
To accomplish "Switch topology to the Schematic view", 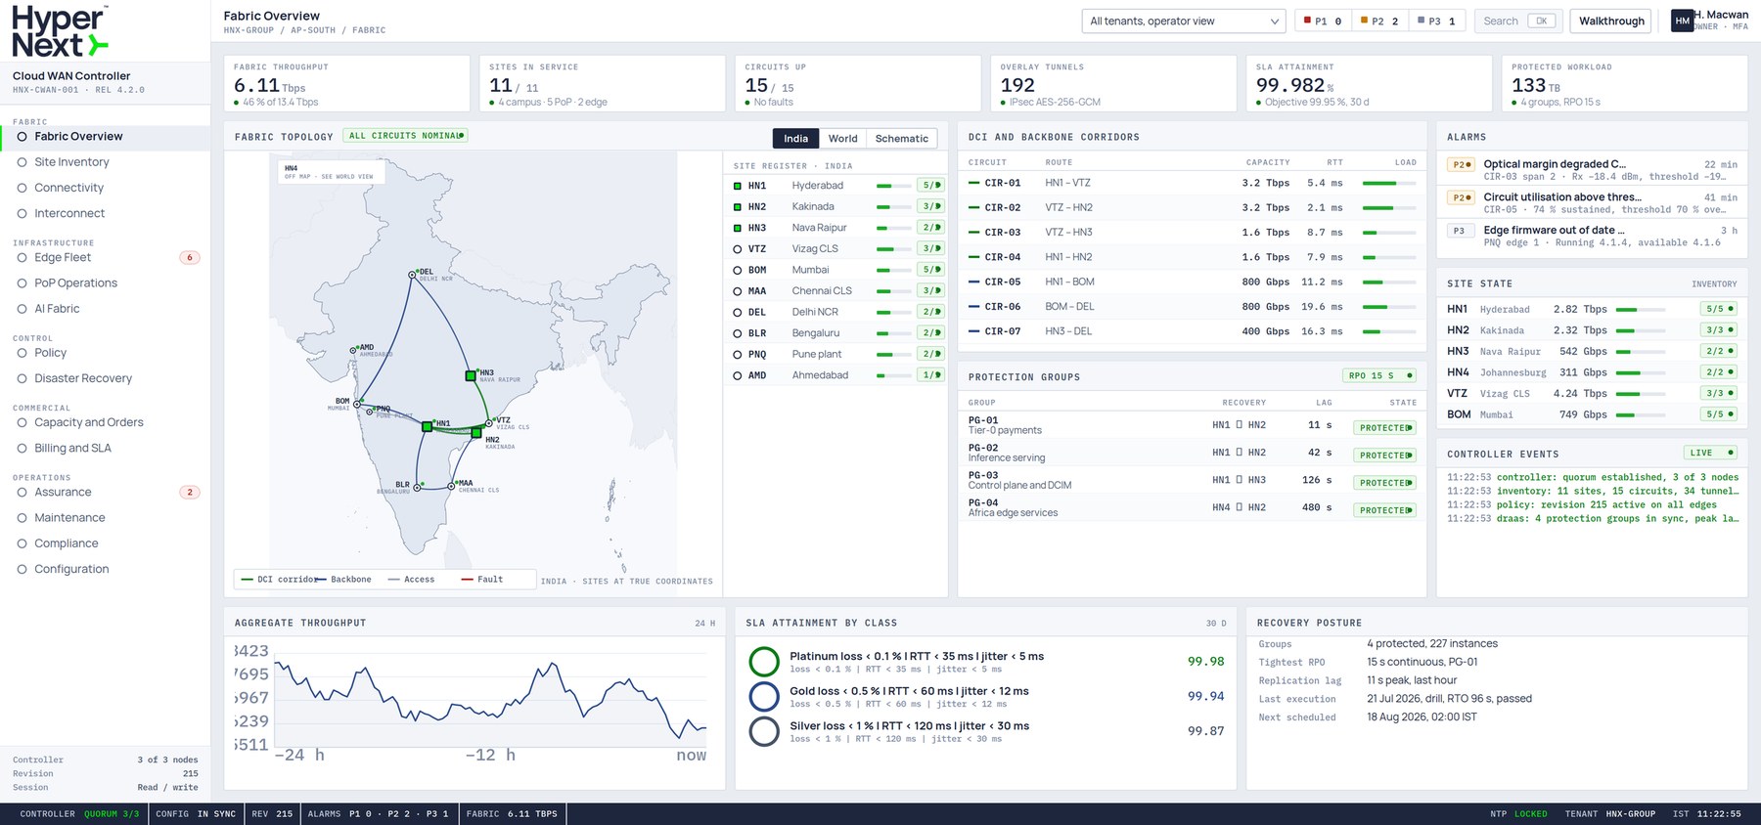I will tap(901, 139).
